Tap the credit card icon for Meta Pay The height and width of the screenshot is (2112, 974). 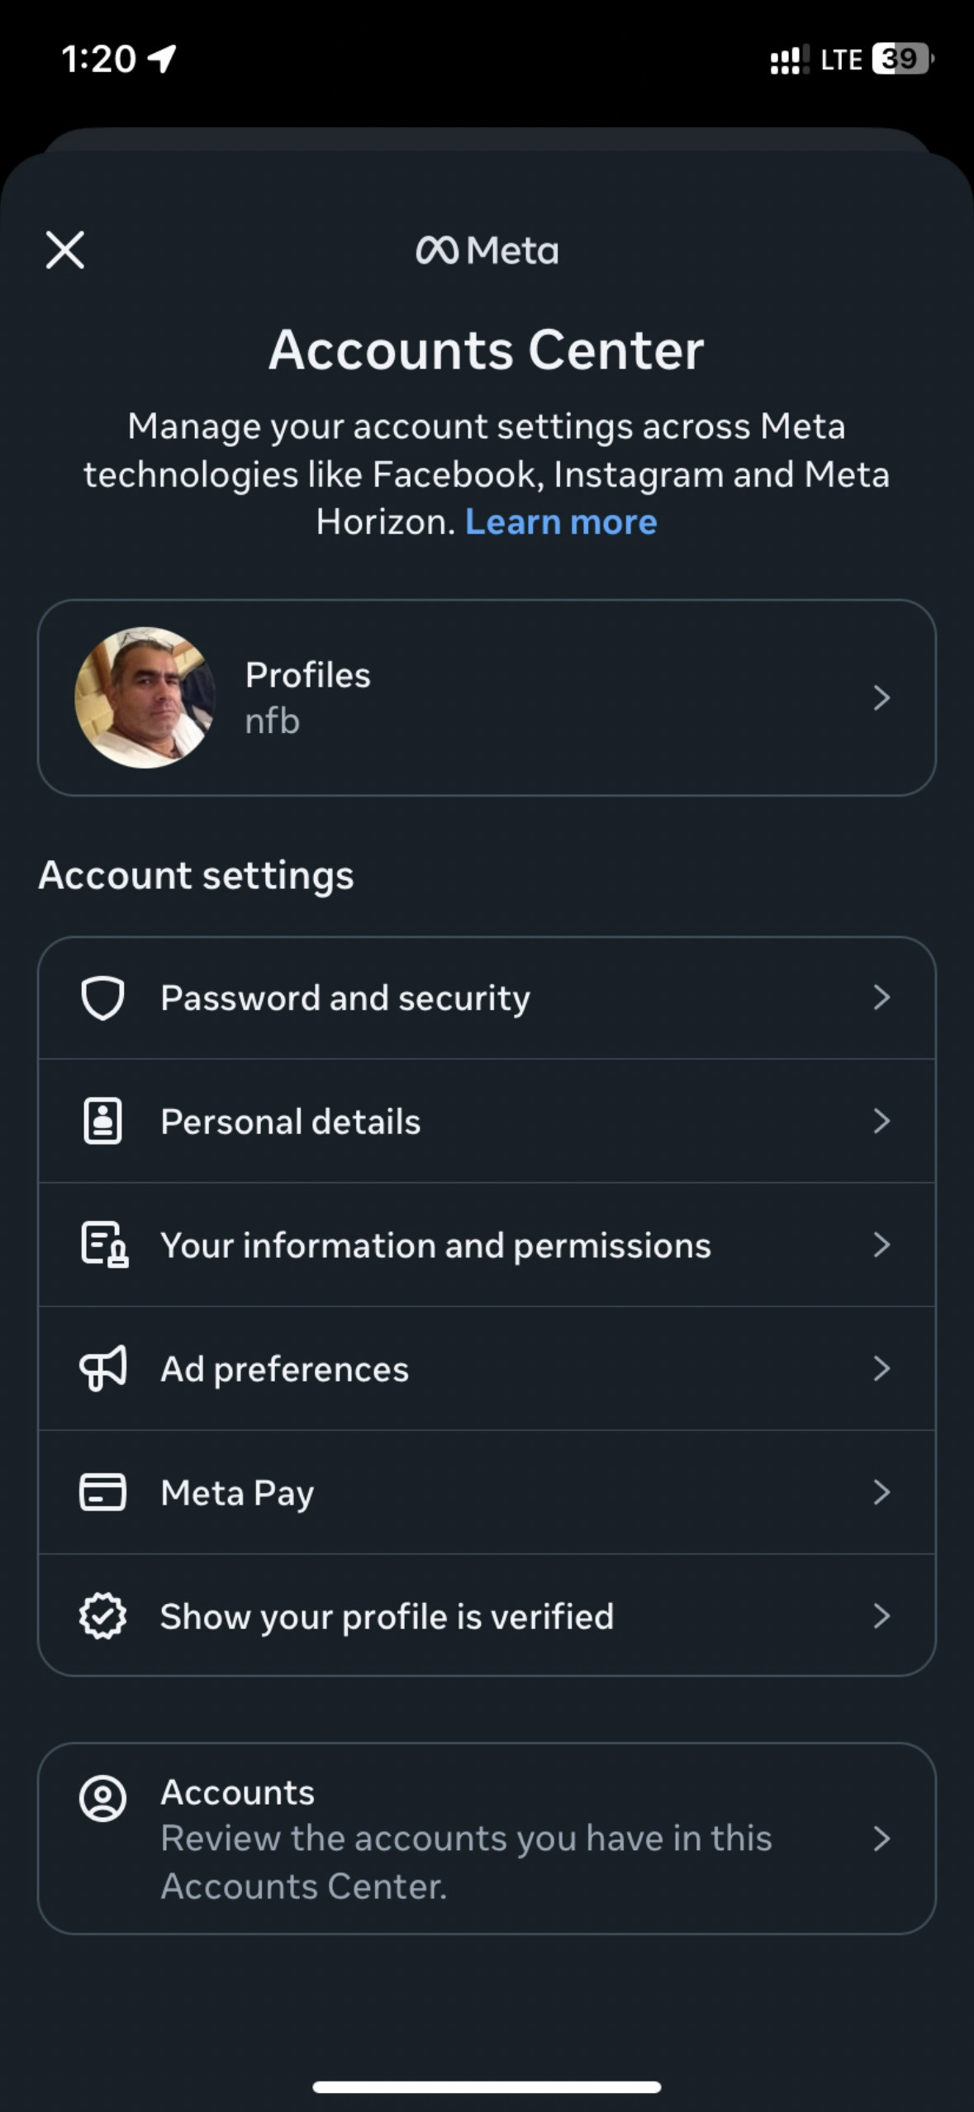(102, 1492)
